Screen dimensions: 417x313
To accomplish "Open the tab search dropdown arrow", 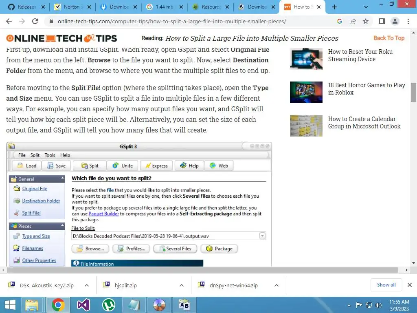I will (366, 7).
